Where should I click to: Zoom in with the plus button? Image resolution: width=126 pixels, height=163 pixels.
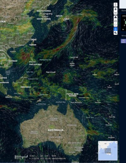[116, 9]
